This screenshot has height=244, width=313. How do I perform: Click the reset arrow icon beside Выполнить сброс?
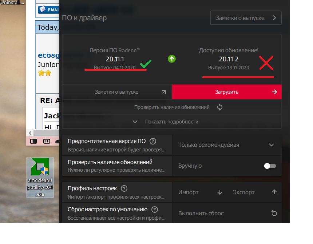(274, 213)
